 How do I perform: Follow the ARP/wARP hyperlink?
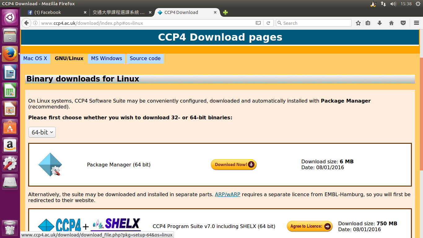(x=228, y=194)
